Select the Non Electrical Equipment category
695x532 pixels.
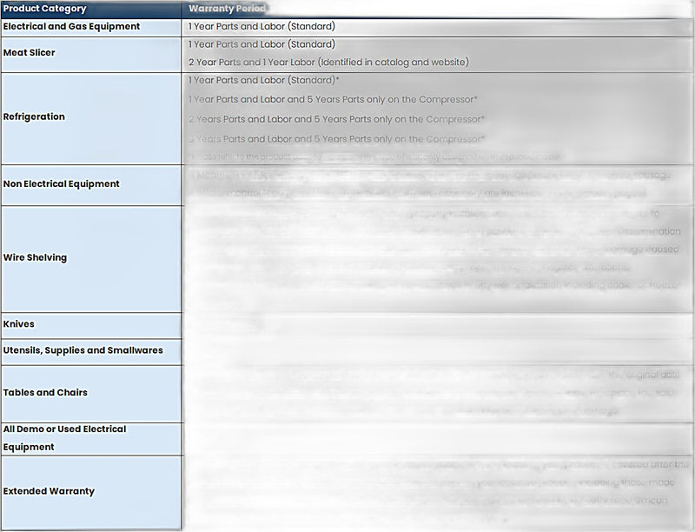91,185
